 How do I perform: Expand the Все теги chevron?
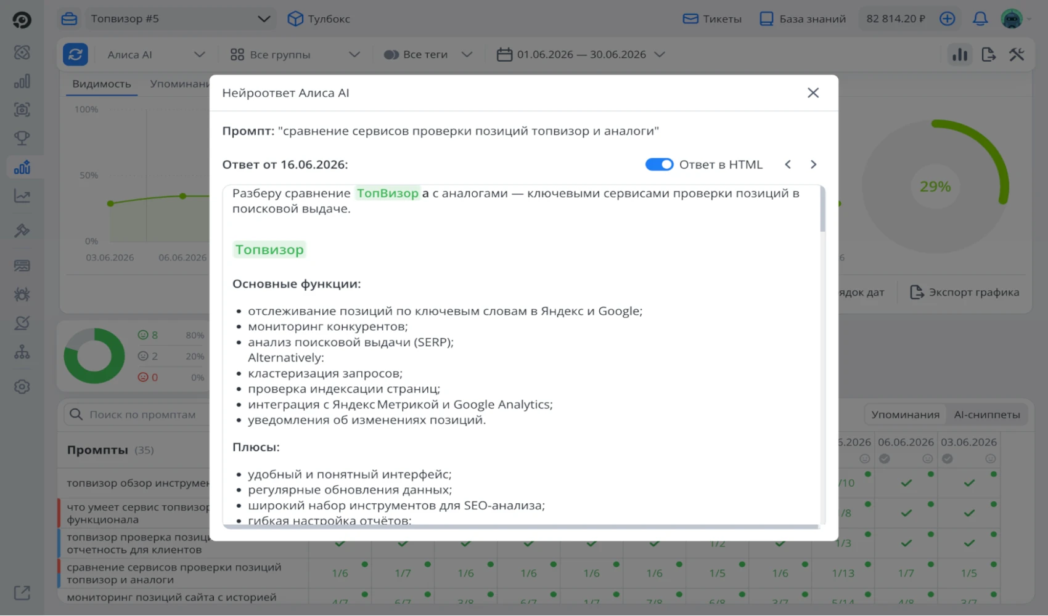467,54
